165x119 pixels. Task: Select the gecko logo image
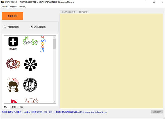point(31,41)
